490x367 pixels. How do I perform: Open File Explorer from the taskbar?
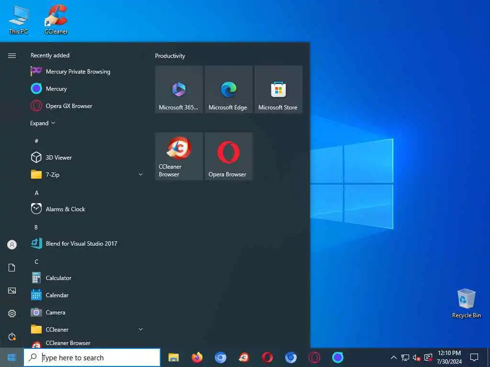click(x=173, y=357)
